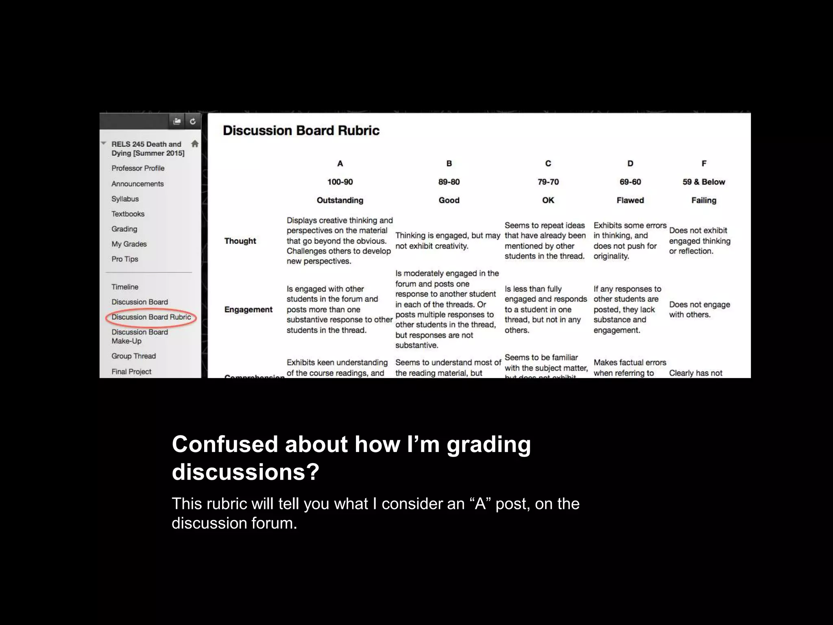Open Group Thread menu item

[x=133, y=356]
